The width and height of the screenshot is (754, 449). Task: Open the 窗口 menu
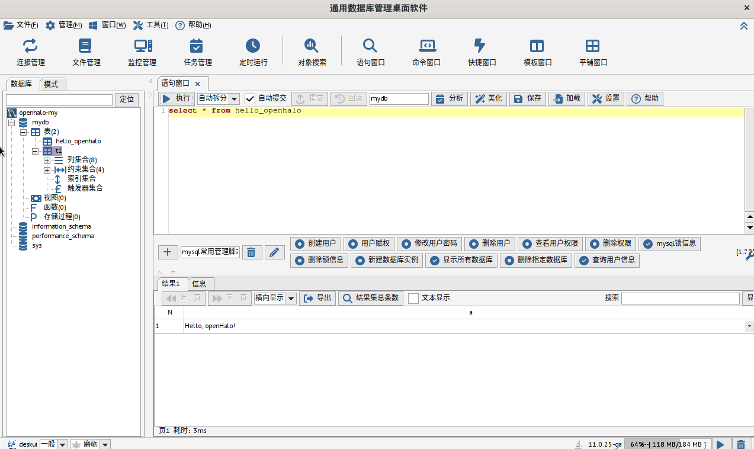tap(107, 25)
